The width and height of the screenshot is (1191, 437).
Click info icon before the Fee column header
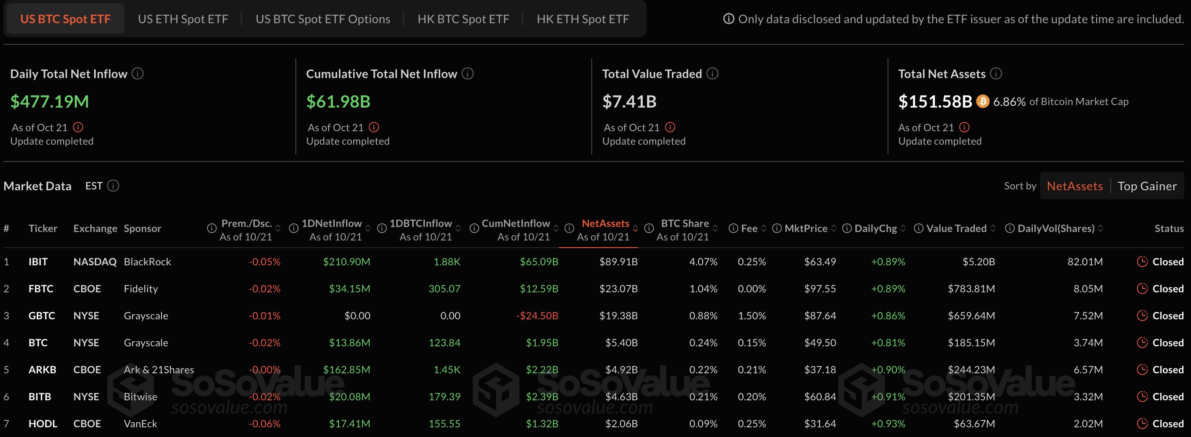[733, 229]
